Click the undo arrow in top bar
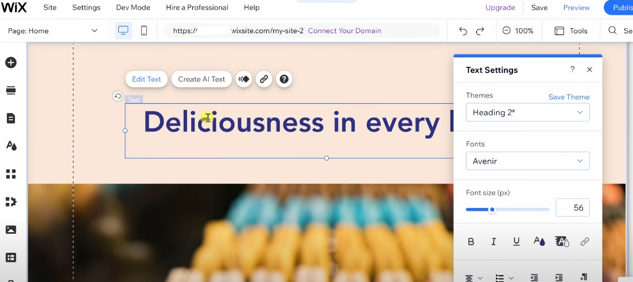 coord(463,31)
